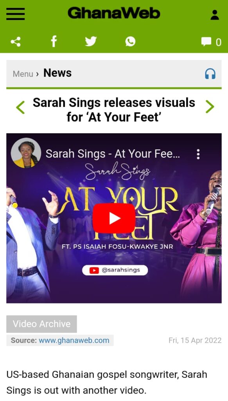Tap the share icon
Image resolution: width=228 pixels, height=401 pixels.
pyautogui.click(x=16, y=42)
